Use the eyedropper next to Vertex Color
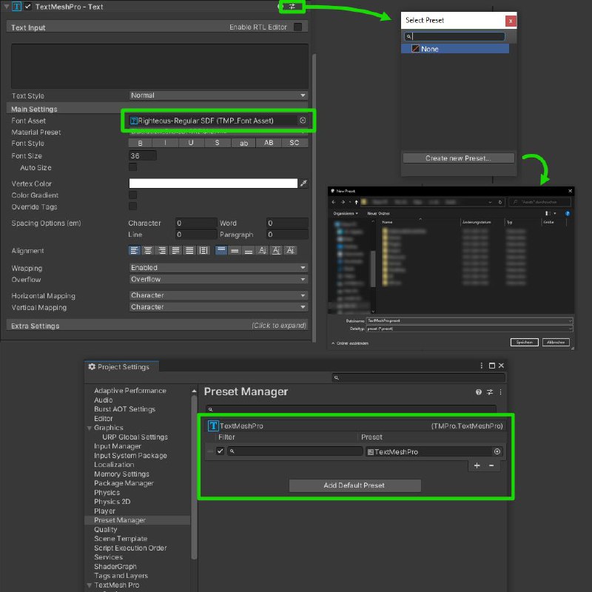The image size is (592, 592). pyautogui.click(x=303, y=184)
